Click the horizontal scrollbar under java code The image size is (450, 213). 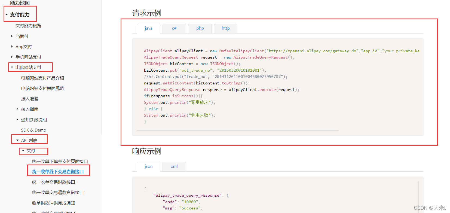click(238, 130)
